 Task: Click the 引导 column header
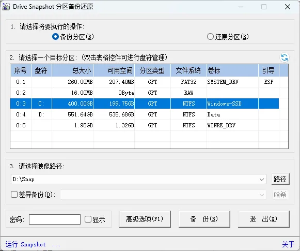269,70
